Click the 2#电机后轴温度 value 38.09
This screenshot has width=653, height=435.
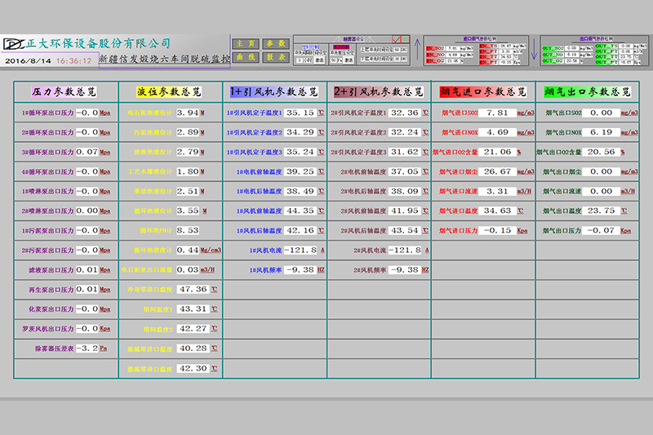[x=405, y=192]
